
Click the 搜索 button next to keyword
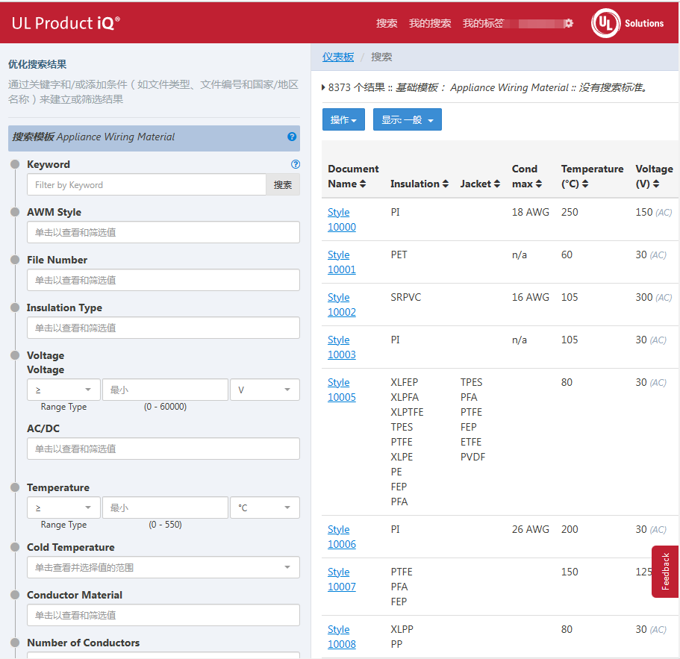283,185
